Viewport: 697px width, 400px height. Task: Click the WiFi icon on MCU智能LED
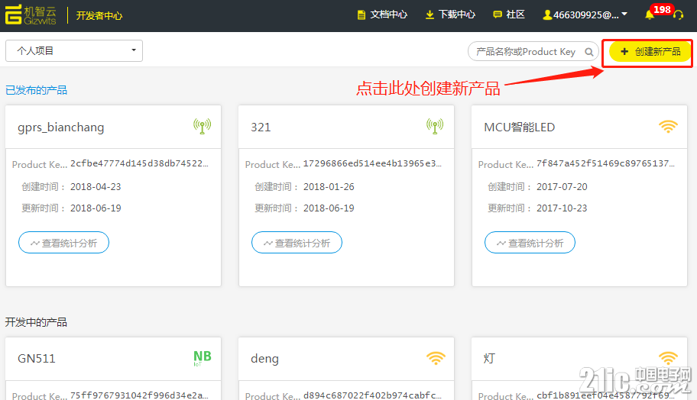point(668,127)
